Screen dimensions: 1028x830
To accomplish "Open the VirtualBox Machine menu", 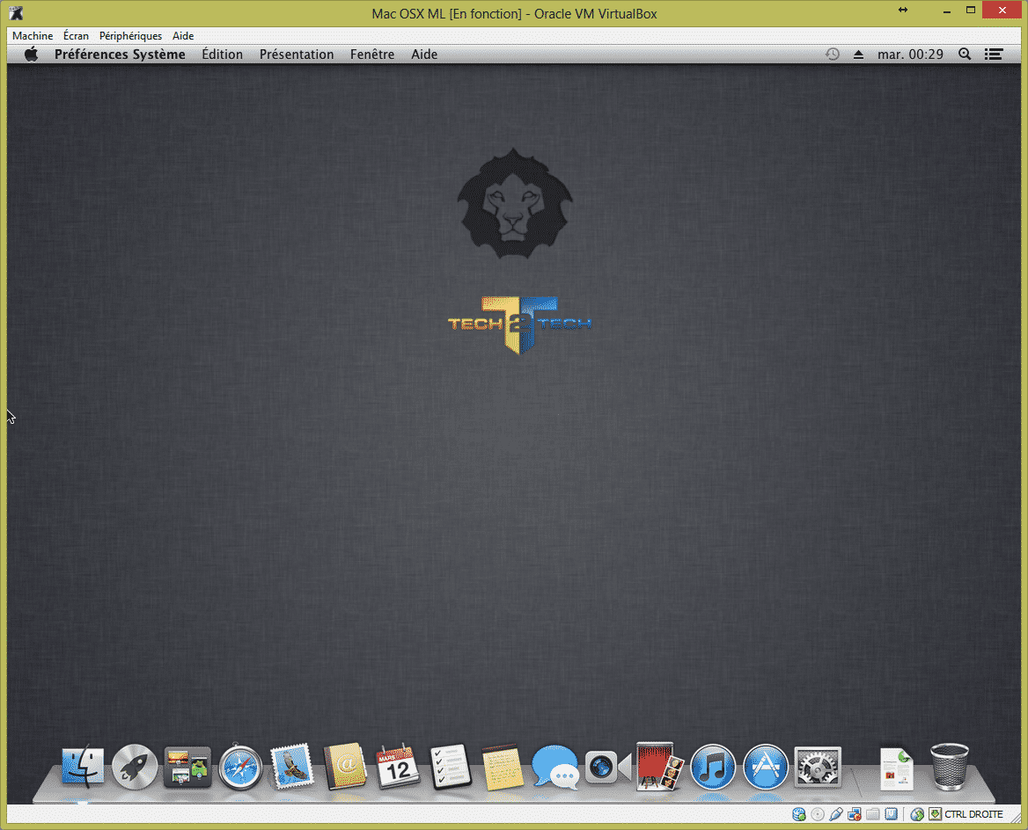I will tap(33, 36).
